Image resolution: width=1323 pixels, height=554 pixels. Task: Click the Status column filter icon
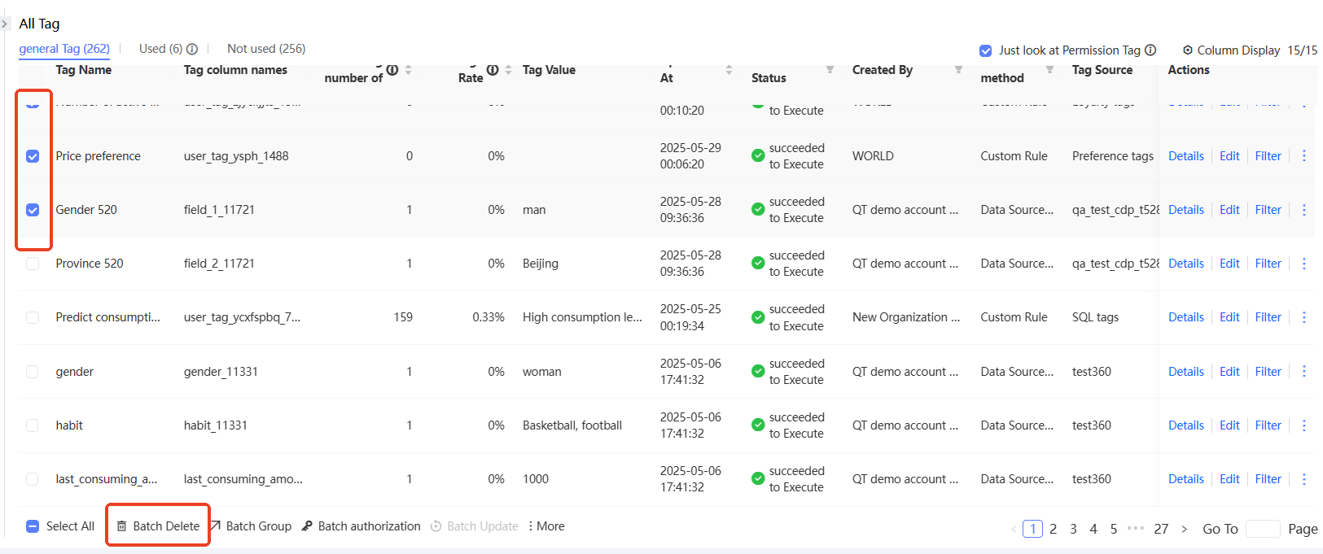(x=830, y=70)
